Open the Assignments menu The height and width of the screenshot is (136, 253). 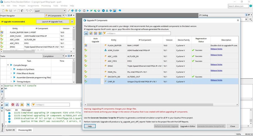[x=33, y=6]
